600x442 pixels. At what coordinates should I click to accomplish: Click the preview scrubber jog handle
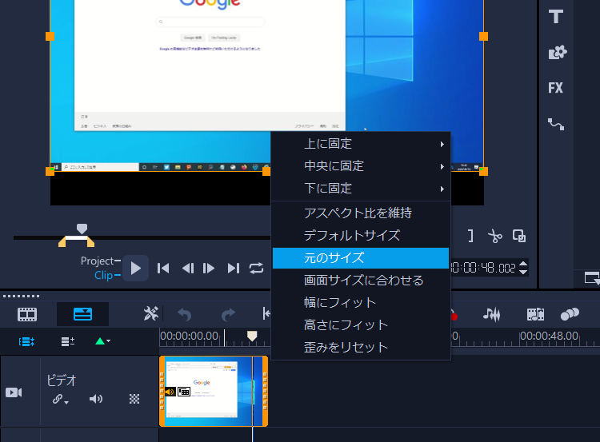coord(82,229)
